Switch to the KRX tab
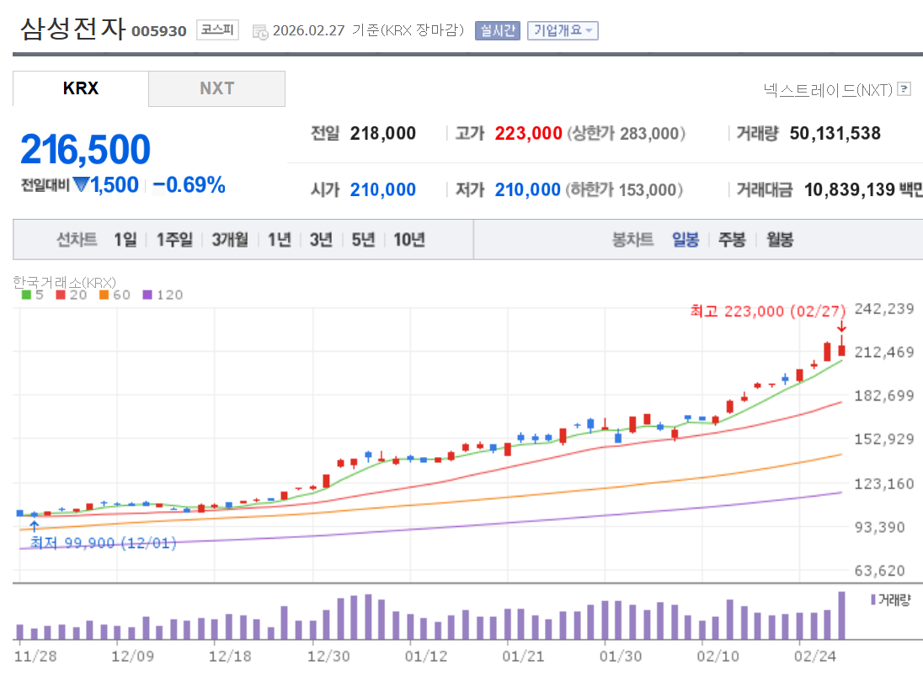This screenshot has width=923, height=681. (80, 88)
